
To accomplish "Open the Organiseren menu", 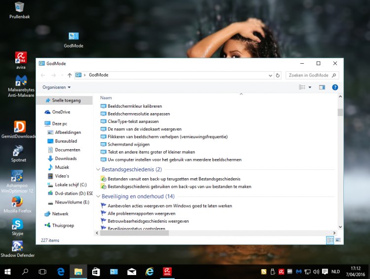I will pos(56,87).
